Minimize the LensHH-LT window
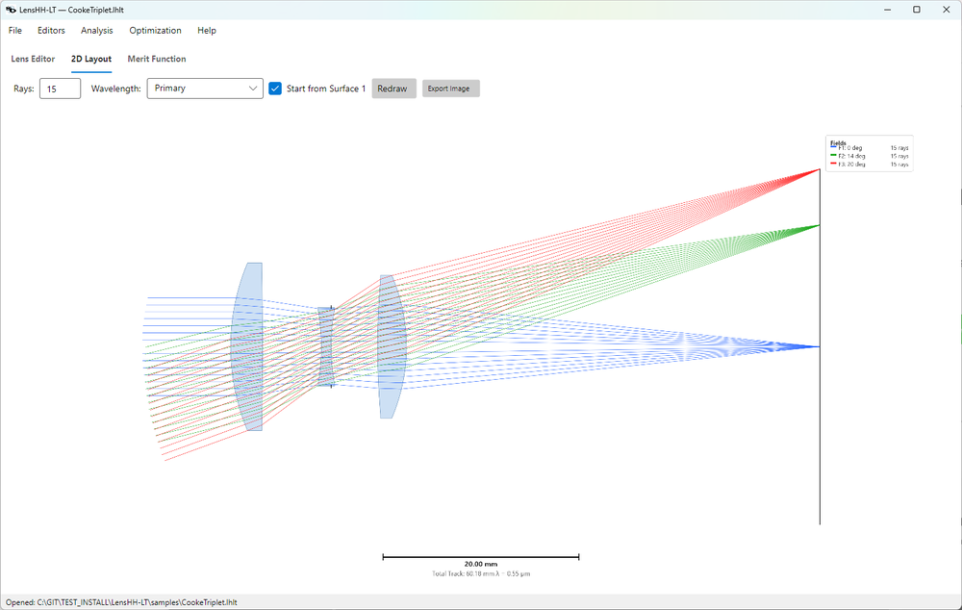The width and height of the screenshot is (962, 610). 887,10
